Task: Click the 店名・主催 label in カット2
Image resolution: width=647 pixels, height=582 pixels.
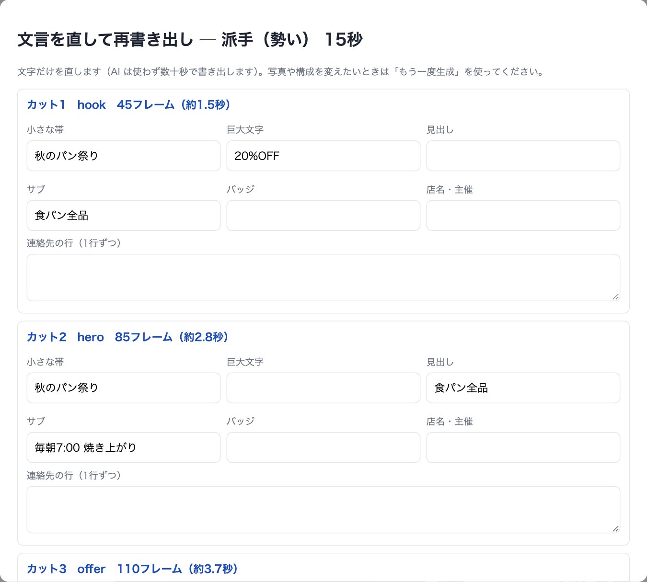Action: [450, 422]
